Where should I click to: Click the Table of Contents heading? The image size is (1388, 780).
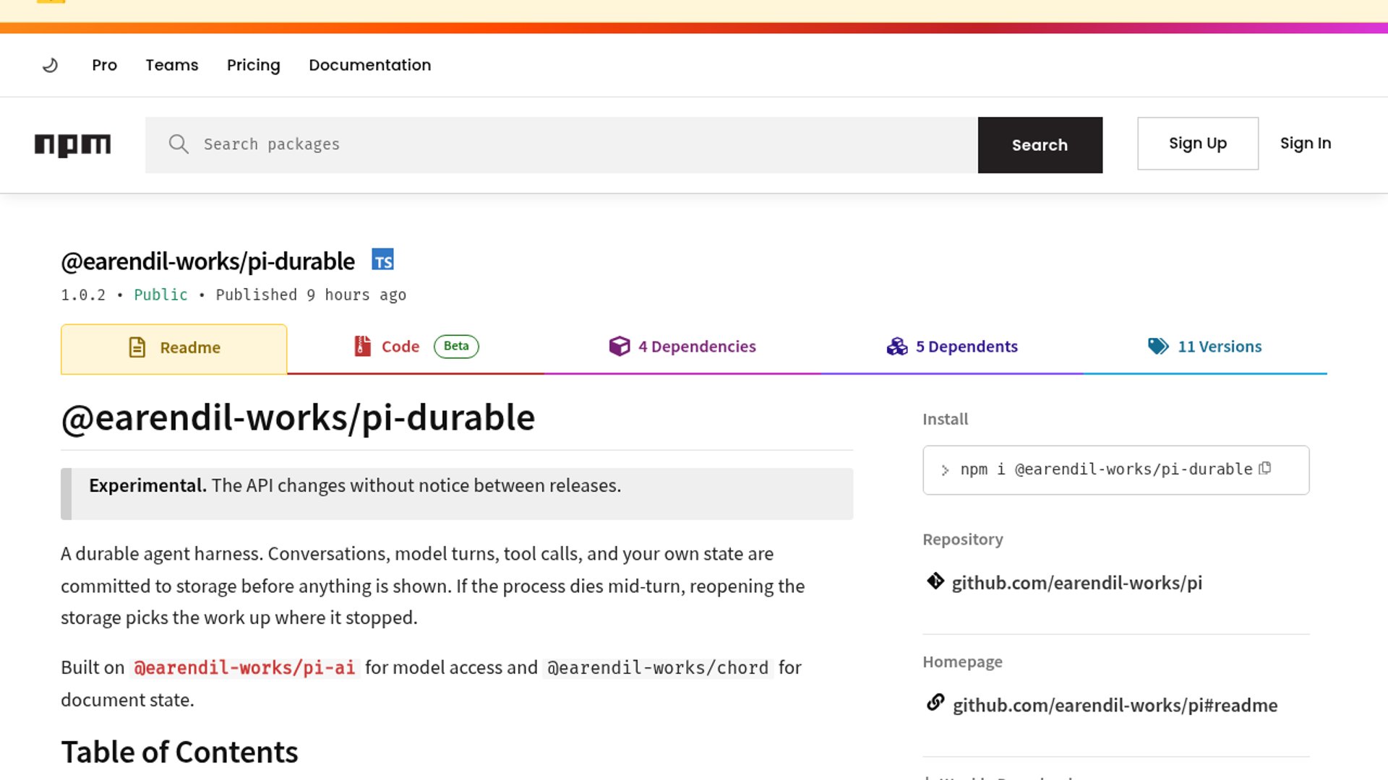[x=179, y=752]
